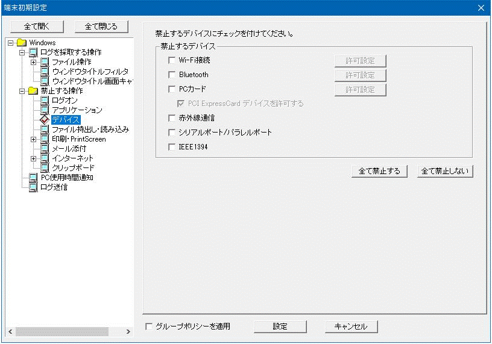Click the ログオン node icon
492x344 pixels.
pyautogui.click(x=45, y=101)
